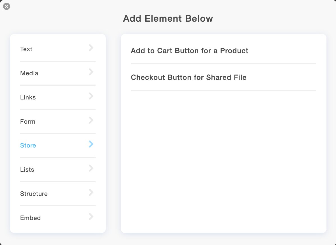This screenshot has height=245, width=336.
Task: Click the chevron next to Embed
Action: point(91,216)
